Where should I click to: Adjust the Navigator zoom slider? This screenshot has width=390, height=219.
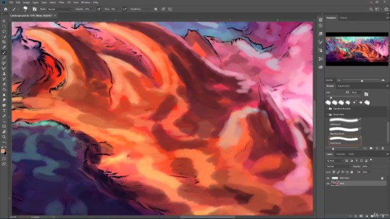362,80
